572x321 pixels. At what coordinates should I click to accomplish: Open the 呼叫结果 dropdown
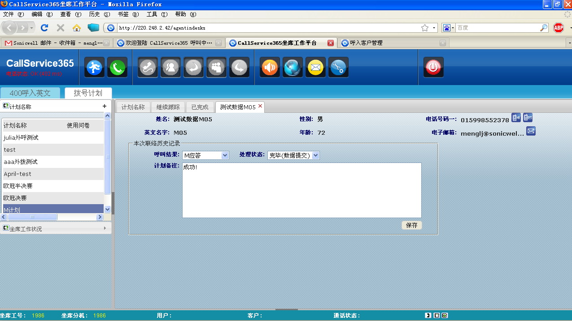coord(205,155)
